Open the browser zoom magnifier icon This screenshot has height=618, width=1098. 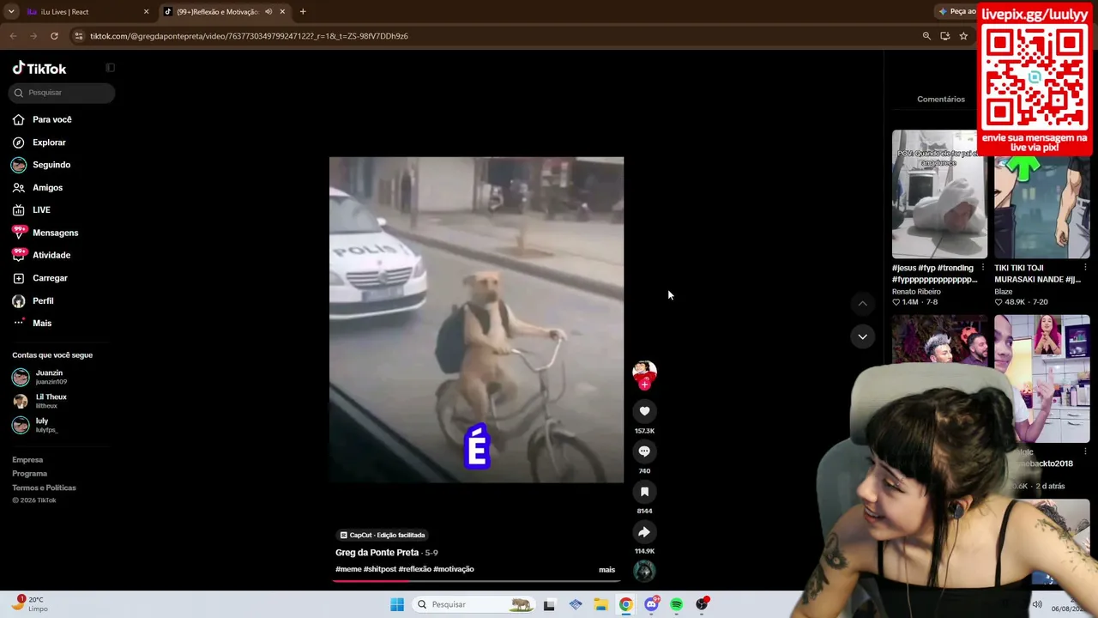926,36
